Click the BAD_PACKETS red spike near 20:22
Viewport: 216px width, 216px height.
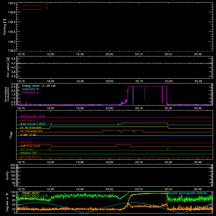pos(152,157)
